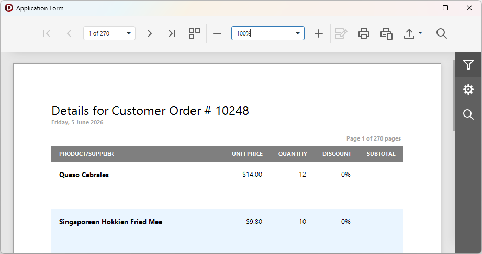Click the export upload icon
Viewport: 482px width, 254px height.
(x=409, y=33)
